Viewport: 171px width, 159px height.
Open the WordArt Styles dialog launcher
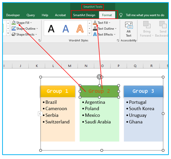coord(118,41)
